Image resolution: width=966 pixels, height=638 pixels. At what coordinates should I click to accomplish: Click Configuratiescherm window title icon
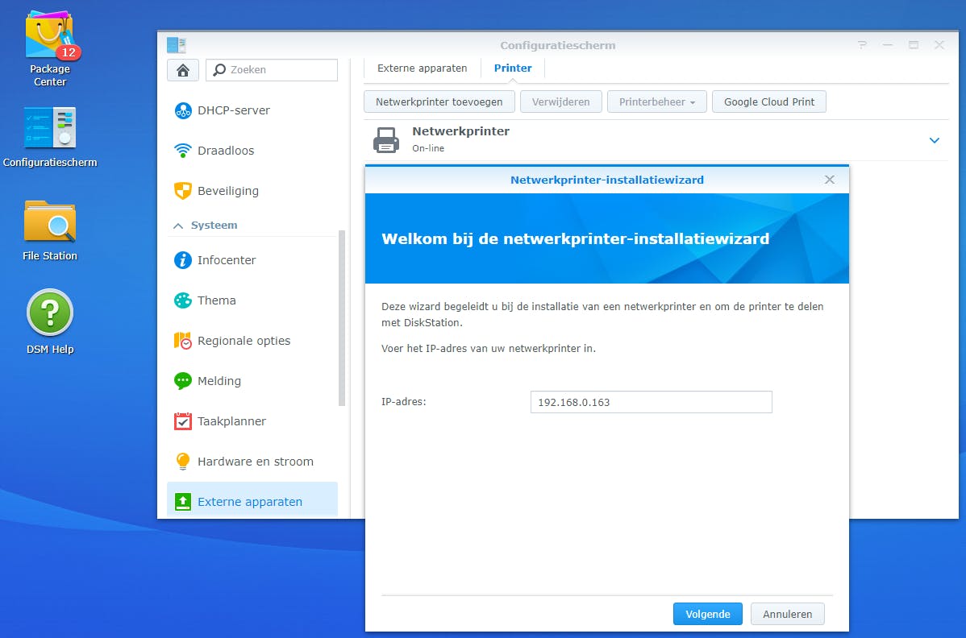pos(177,45)
